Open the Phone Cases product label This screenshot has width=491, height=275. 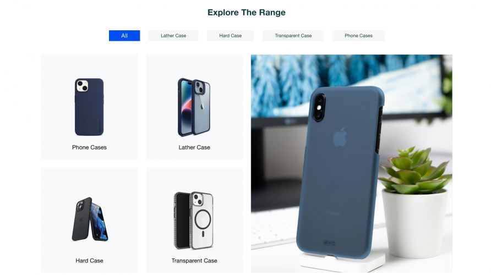89,147
